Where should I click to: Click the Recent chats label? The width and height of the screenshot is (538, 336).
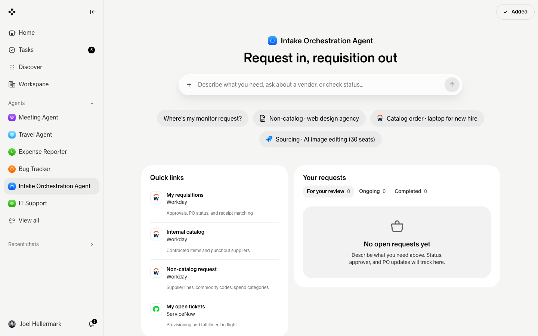click(x=24, y=245)
